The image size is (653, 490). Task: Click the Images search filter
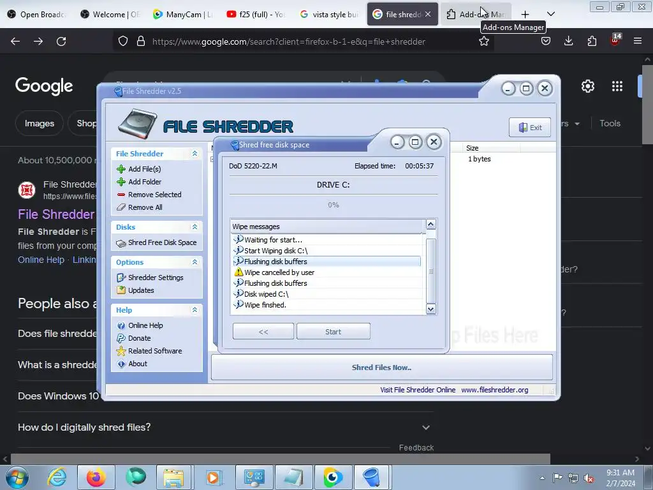coord(39,123)
